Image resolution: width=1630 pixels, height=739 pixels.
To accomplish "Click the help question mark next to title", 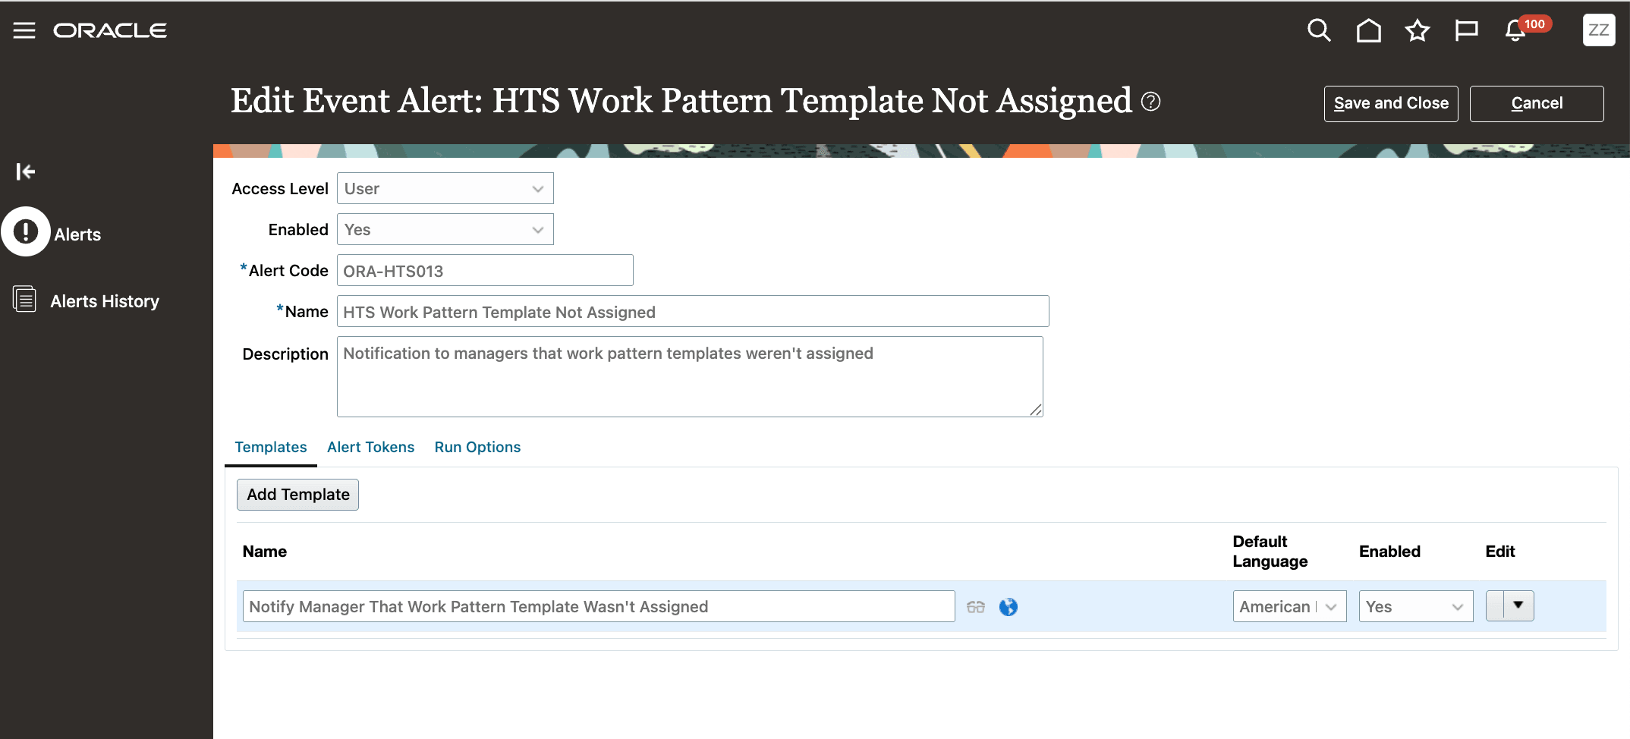I will coord(1150,101).
